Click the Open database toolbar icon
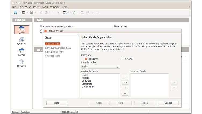 click(24, 12)
